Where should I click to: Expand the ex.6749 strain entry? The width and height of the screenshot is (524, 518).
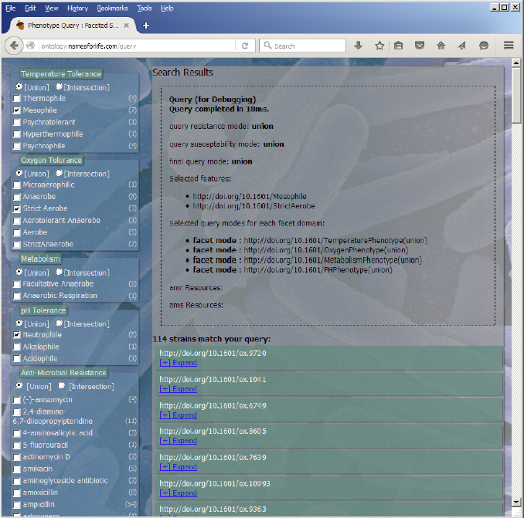click(x=178, y=415)
